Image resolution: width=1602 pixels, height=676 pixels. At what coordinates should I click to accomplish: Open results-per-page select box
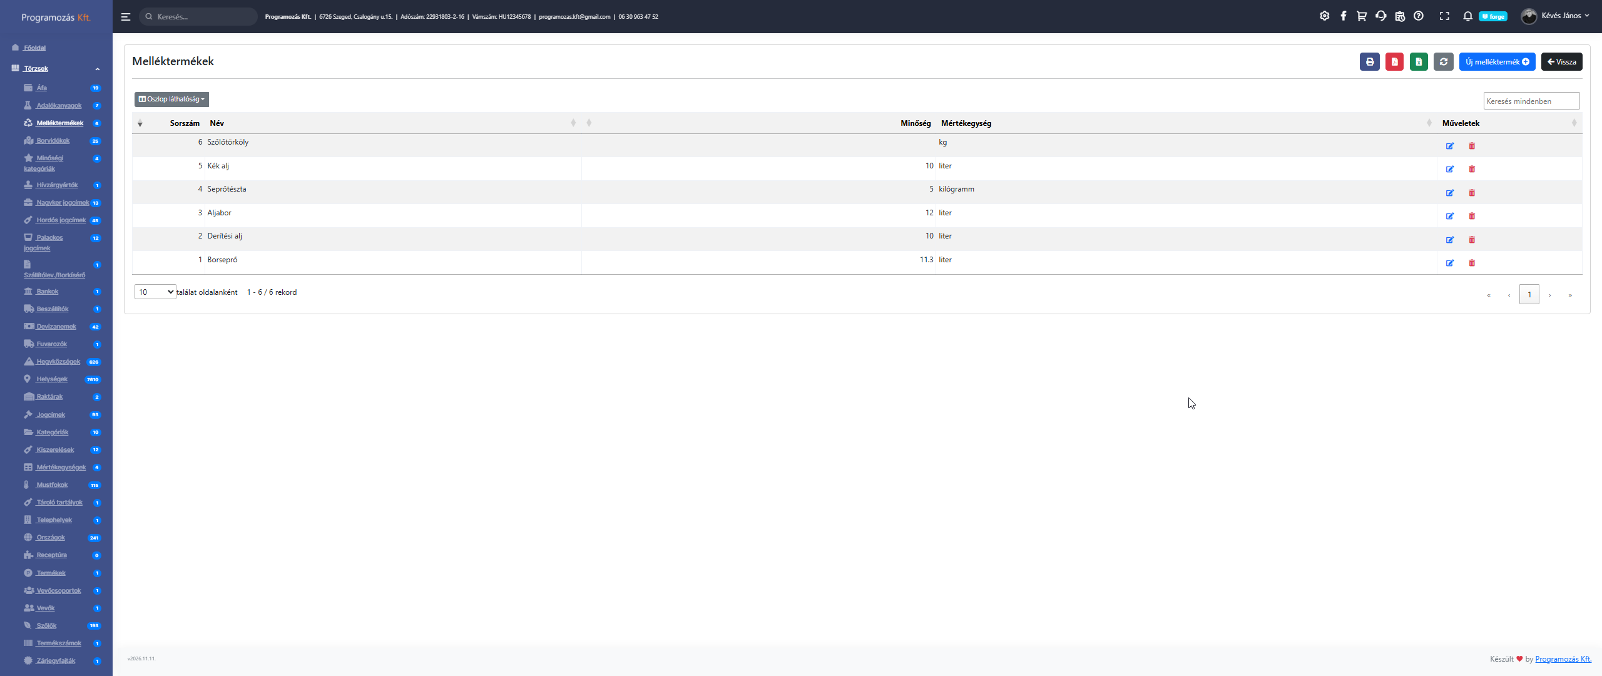pos(155,292)
